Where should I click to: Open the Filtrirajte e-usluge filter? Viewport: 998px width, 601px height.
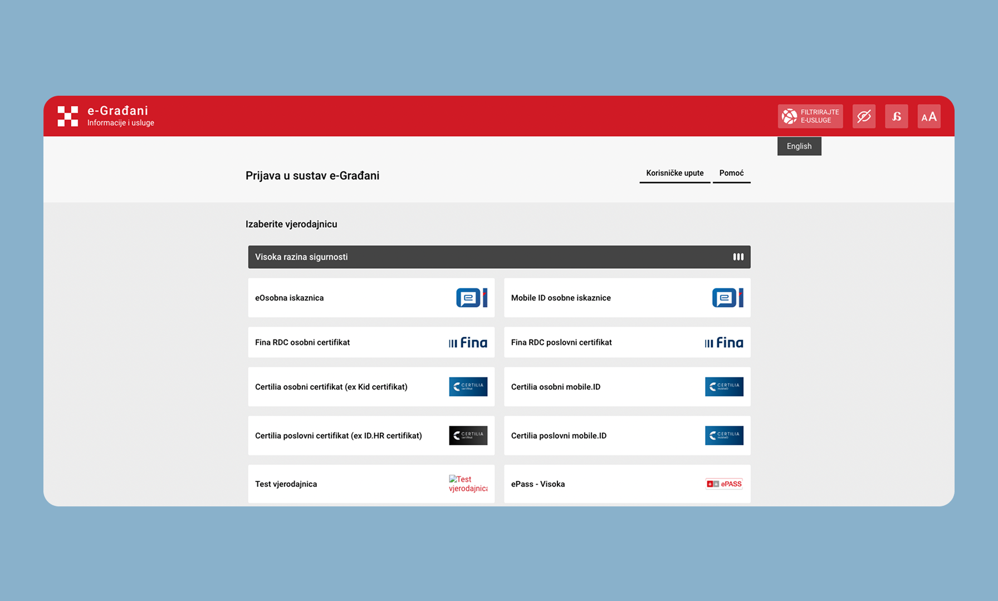coord(810,116)
